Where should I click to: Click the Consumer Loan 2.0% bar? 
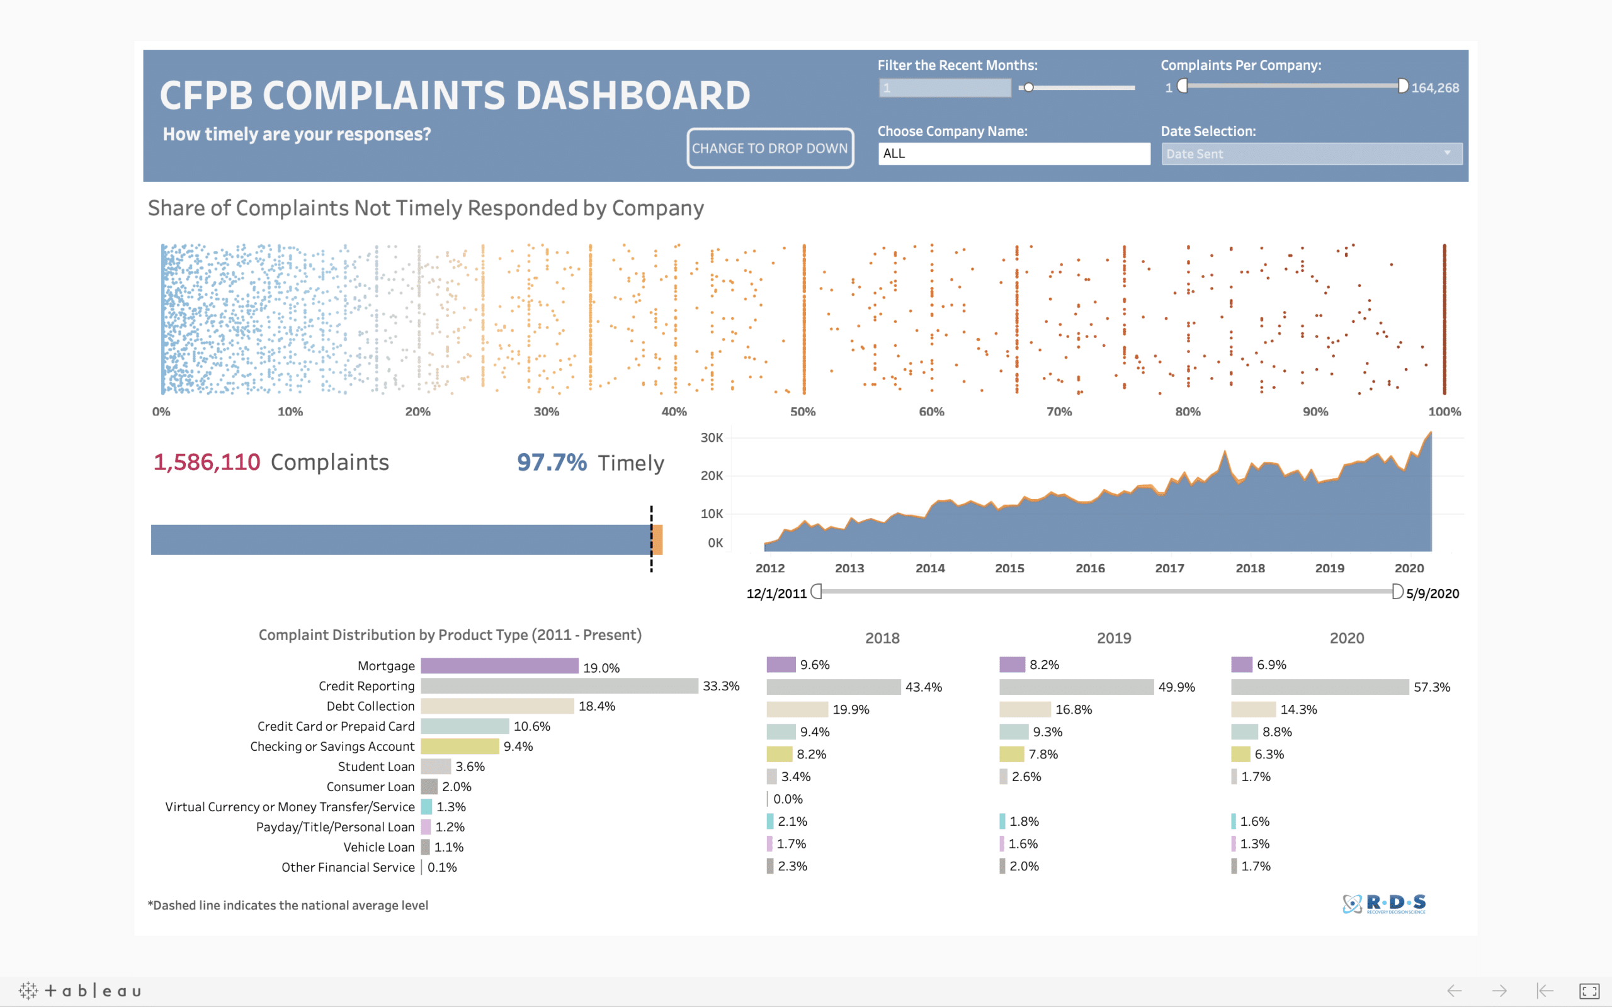(x=429, y=787)
